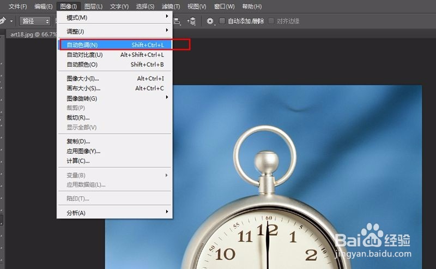Click the Pen tool preset icon
Screen dimensions: 436x269
(x=2, y=21)
